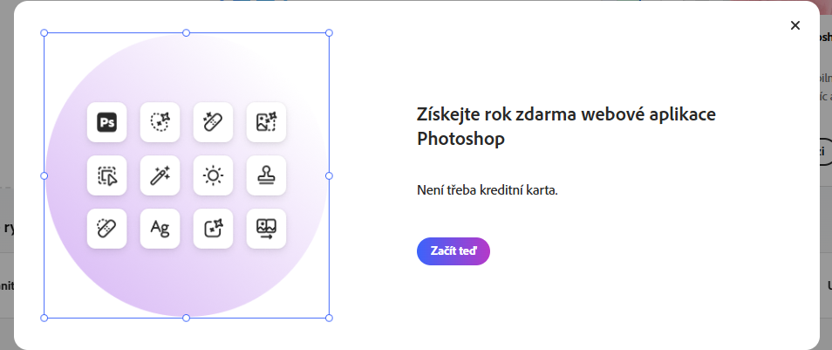Click the generative image expand icon

coord(266,122)
